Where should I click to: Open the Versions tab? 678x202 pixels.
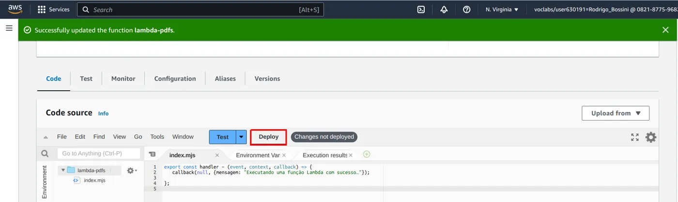pyautogui.click(x=267, y=79)
